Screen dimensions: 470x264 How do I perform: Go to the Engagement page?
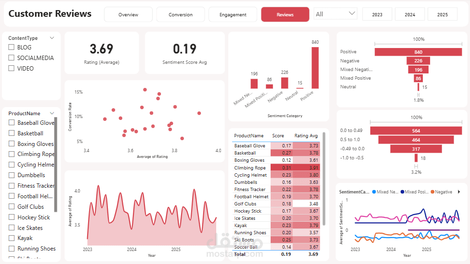(x=233, y=14)
